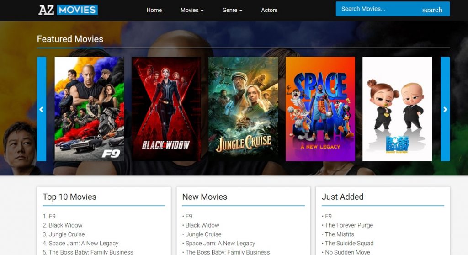Click the Just Added heading

coord(342,197)
